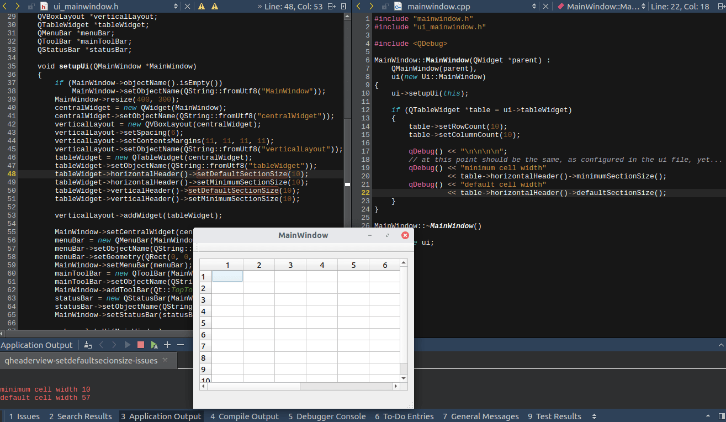
Task: Zoom out the Application Output text
Action: coord(181,345)
